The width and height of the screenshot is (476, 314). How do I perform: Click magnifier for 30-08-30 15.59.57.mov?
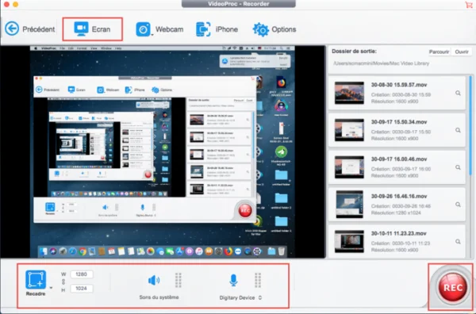(458, 93)
